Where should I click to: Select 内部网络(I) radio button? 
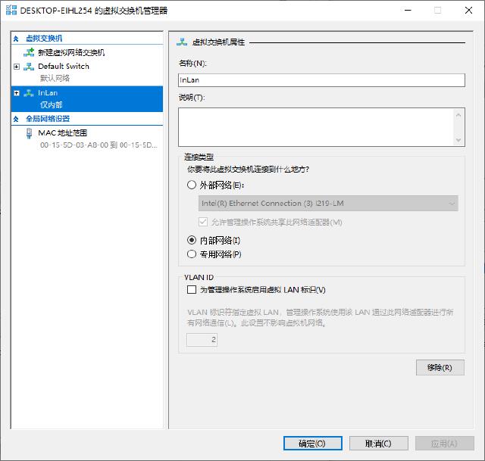pos(192,240)
